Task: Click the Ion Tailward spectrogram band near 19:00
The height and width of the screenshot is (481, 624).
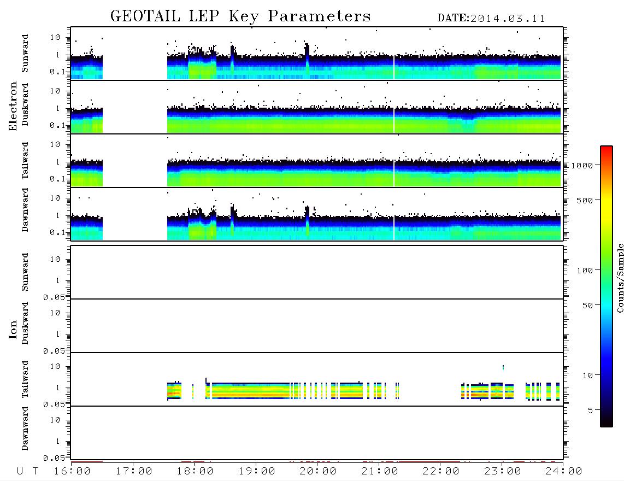Action: [x=251, y=391]
